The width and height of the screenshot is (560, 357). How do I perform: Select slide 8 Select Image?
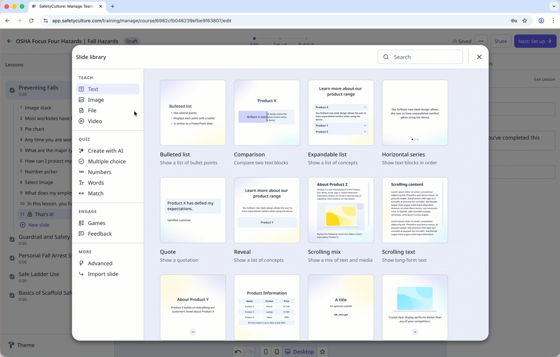click(x=45, y=182)
